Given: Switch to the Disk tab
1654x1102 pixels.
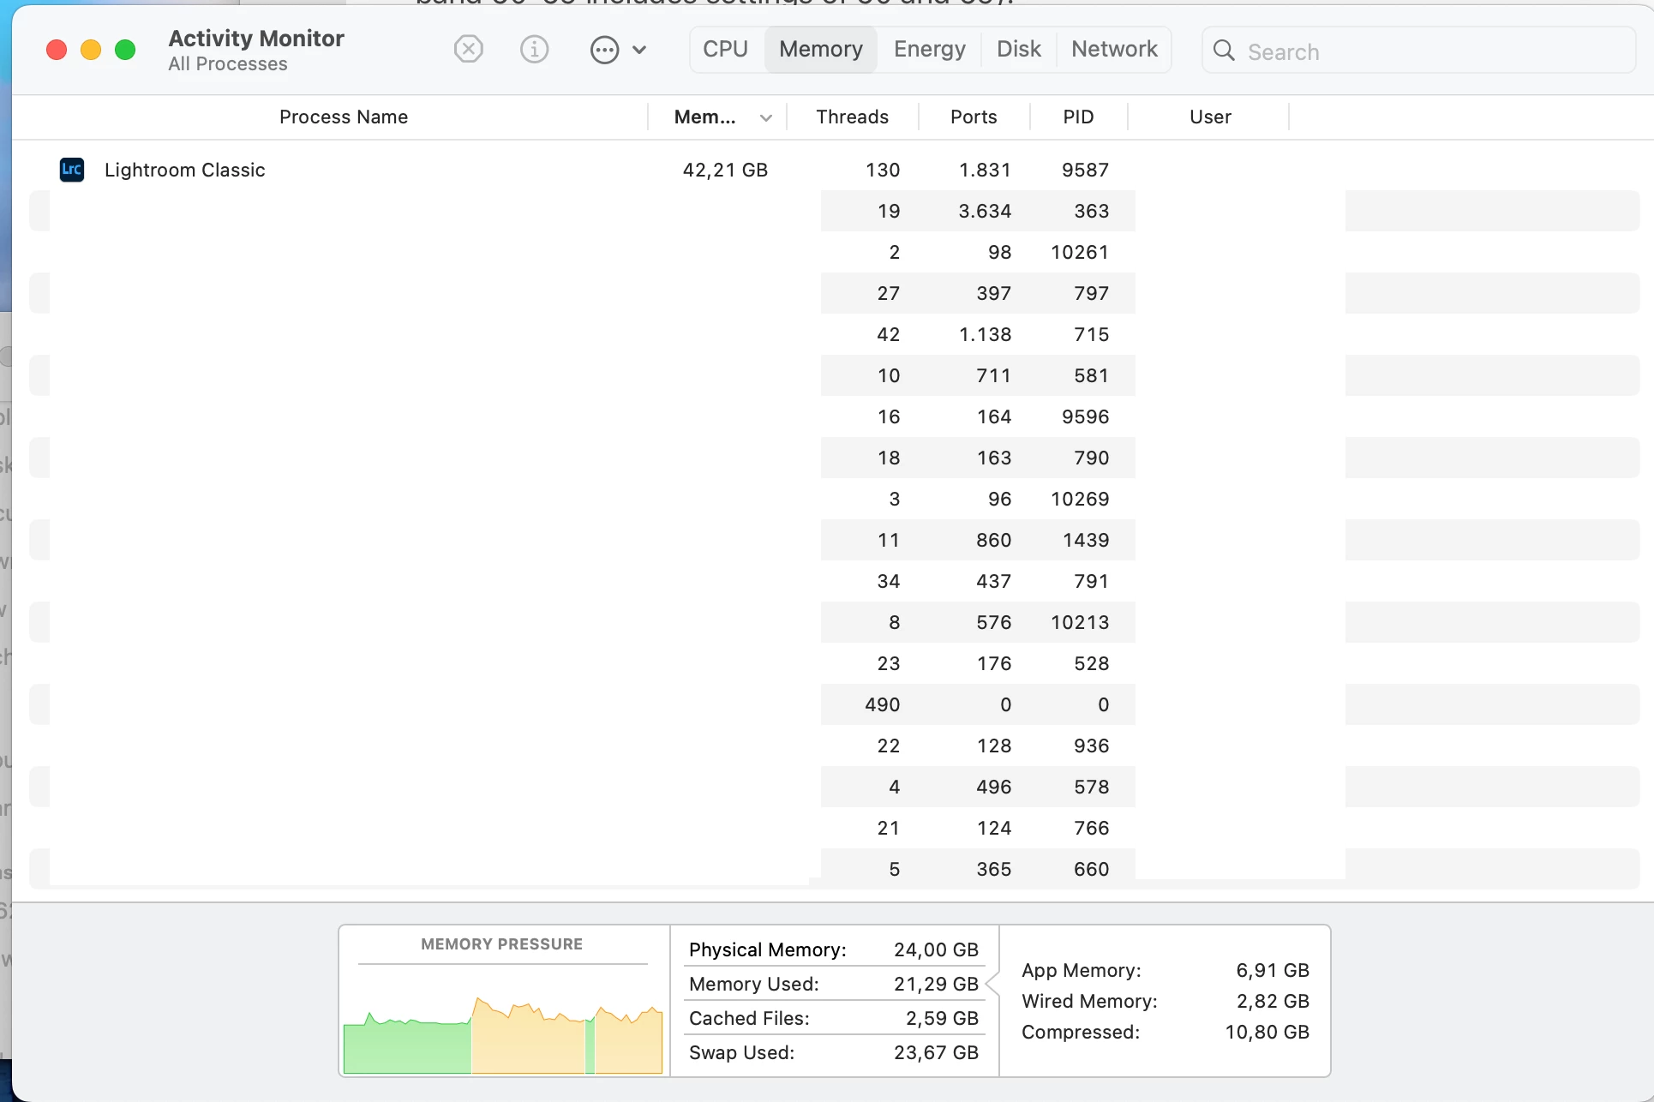Looking at the screenshot, I should click(x=1018, y=50).
